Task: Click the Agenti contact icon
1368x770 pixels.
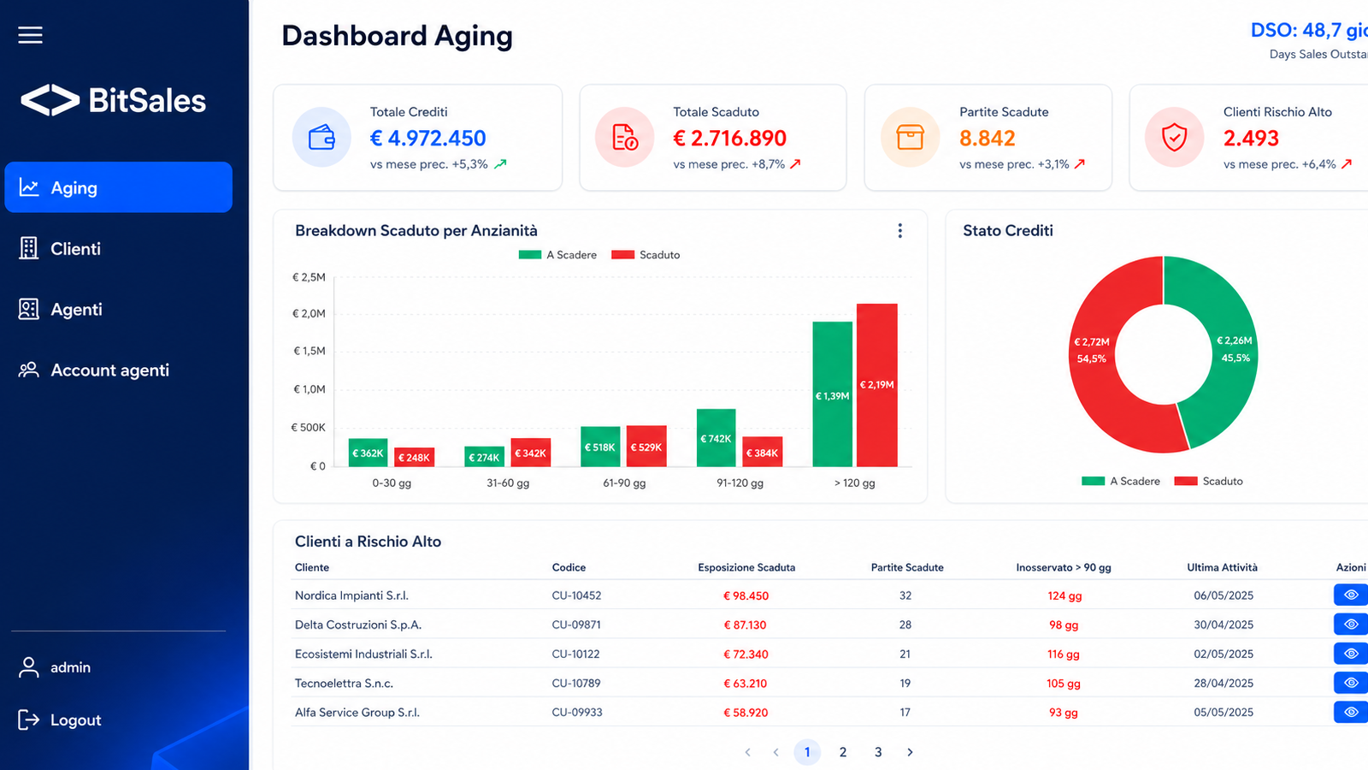Action: click(x=29, y=309)
